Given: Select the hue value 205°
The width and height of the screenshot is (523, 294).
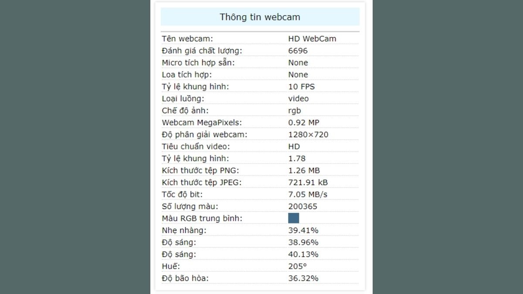Looking at the screenshot, I should coord(297,266).
